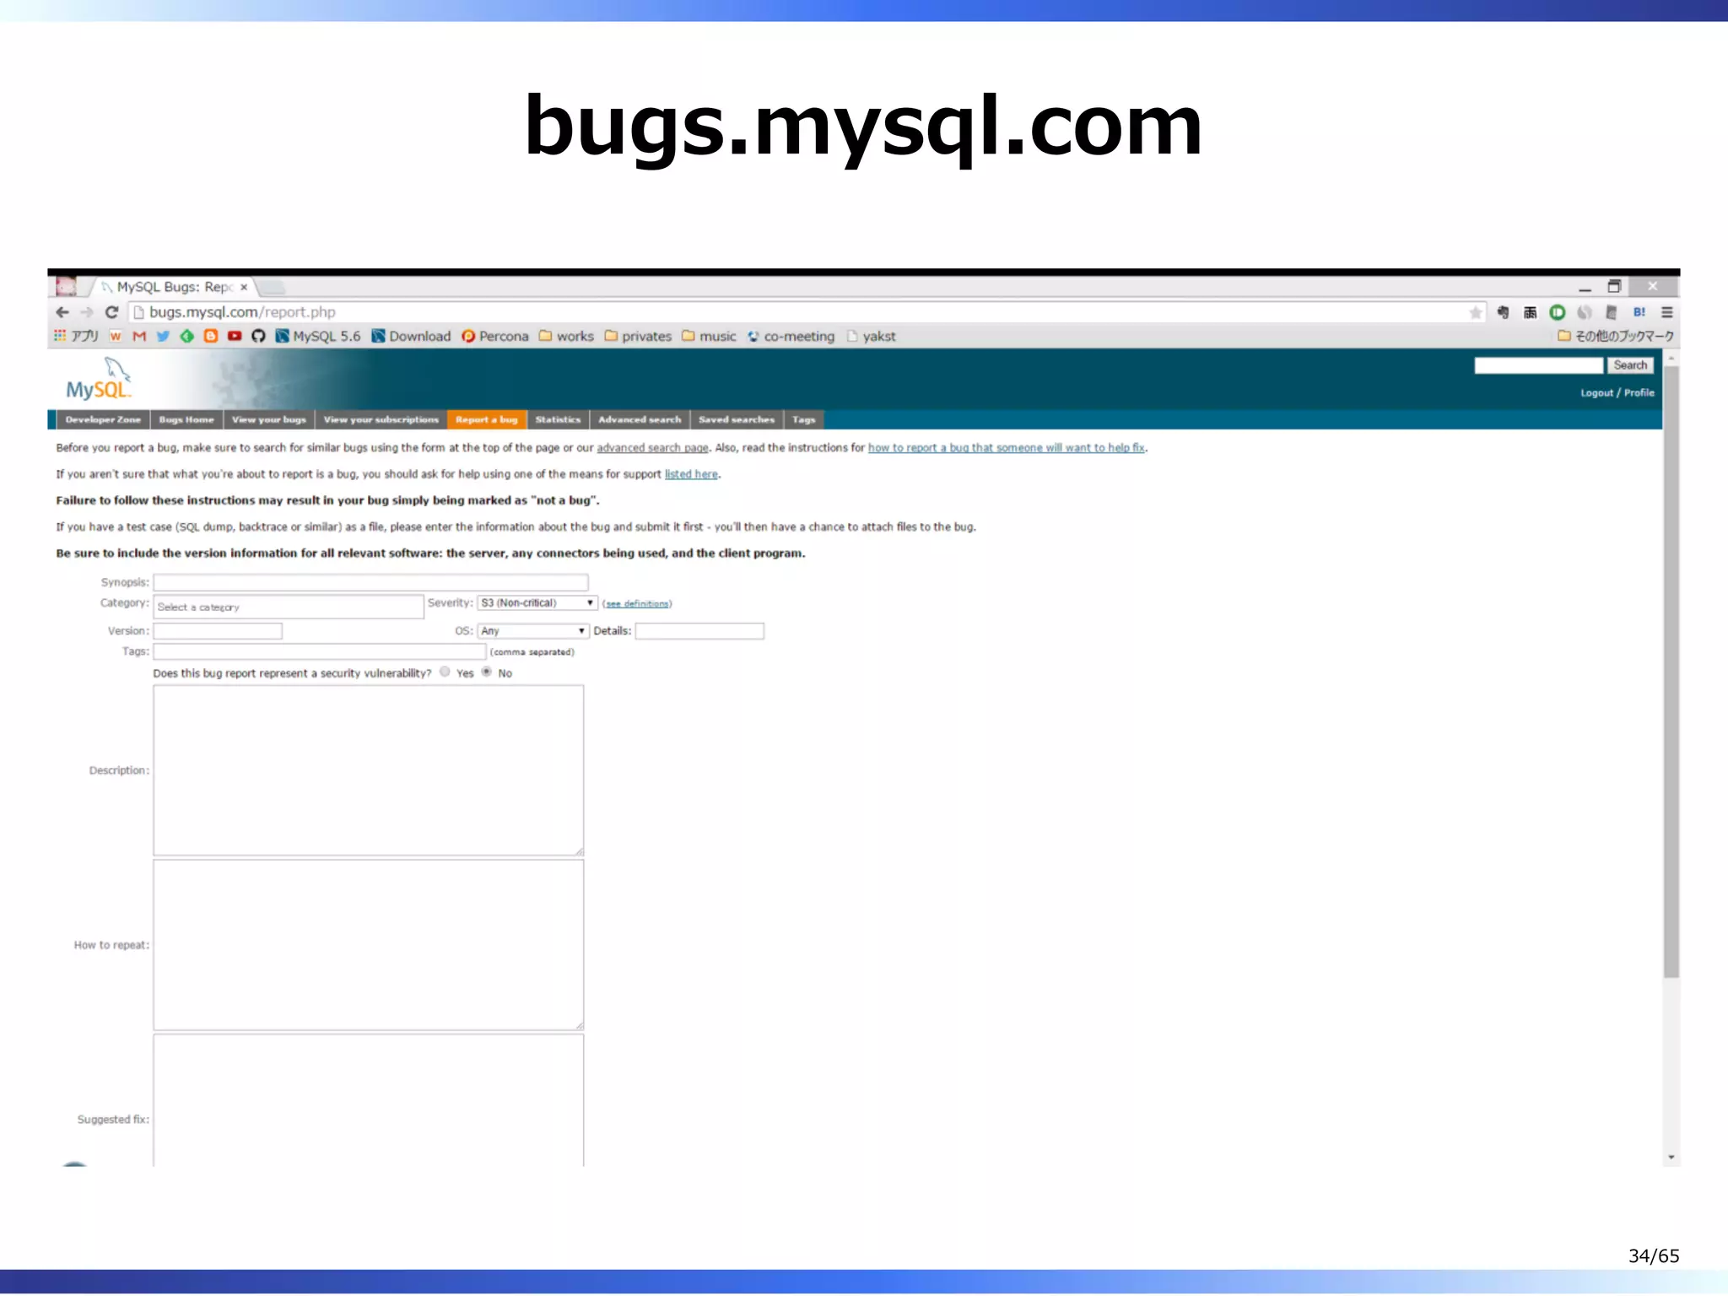Screen dimensions: 1728x1296
Task: Click the Synopsis input field
Action: pos(370,582)
